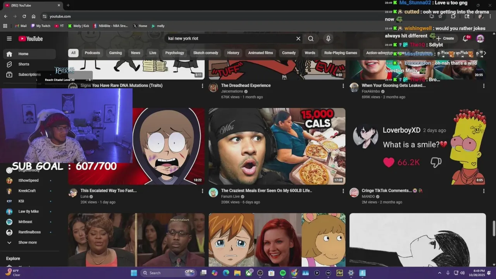Open Fanum Live channel avatar
Screen dimensions: 496x279
pyautogui.click(x=213, y=193)
